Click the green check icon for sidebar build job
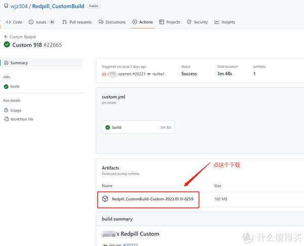Image resolution: width=304 pixels, height=246 pixels. (x=6, y=87)
